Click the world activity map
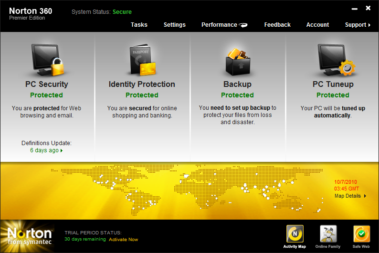The width and height of the screenshot is (379, 253). [200, 189]
